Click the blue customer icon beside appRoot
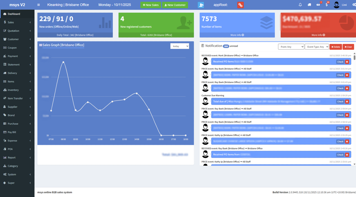This screenshot has height=197, width=356. click(201, 5)
